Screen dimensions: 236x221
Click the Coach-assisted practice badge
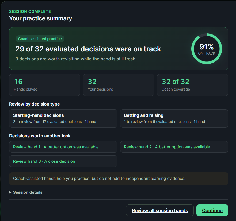(x=40, y=39)
